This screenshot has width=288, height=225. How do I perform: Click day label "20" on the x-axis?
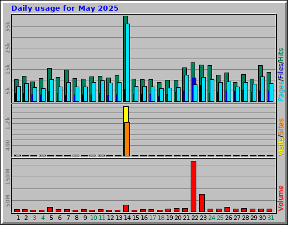[178, 218]
